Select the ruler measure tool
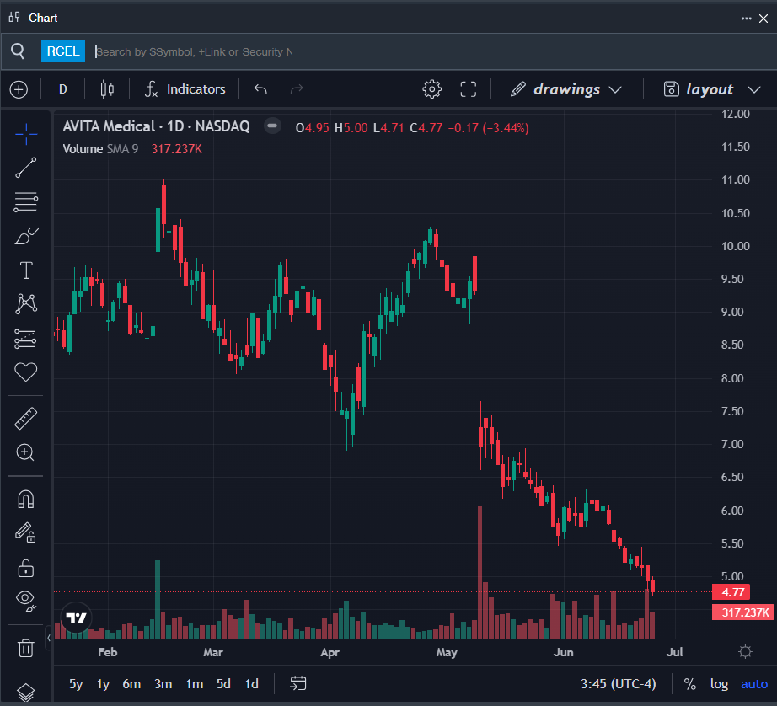The image size is (777, 706). pyautogui.click(x=26, y=419)
